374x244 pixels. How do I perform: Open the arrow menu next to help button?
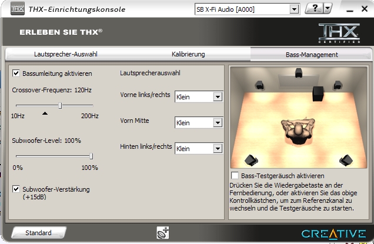[328, 9]
